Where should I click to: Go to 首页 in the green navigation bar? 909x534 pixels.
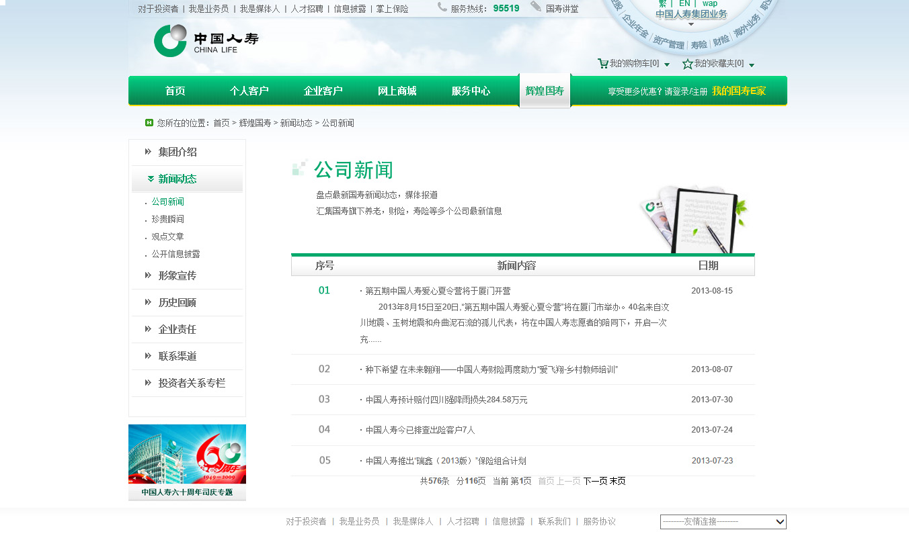coord(175,91)
